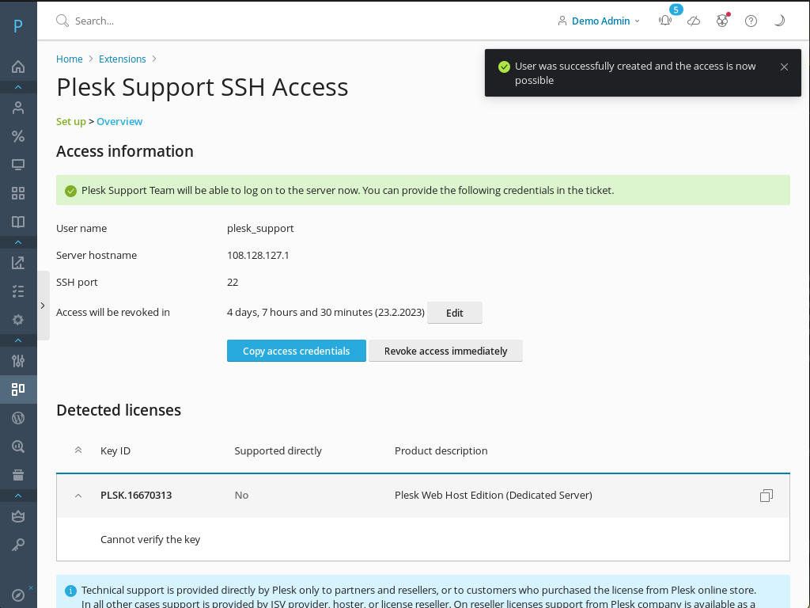Switch to the Set up tab
810x608 pixels.
tap(70, 121)
